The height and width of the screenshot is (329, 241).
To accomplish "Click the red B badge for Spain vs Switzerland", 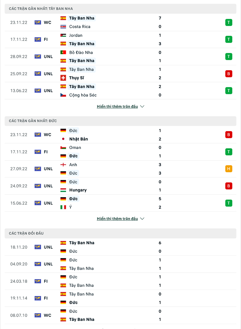I will tap(229, 74).
